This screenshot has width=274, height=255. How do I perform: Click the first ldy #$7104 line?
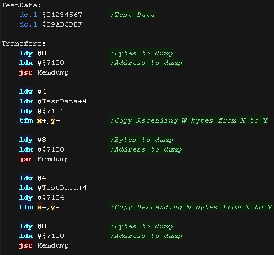pyautogui.click(x=42, y=111)
